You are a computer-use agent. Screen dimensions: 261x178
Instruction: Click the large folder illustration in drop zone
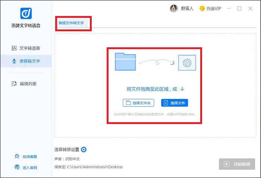(x=125, y=61)
